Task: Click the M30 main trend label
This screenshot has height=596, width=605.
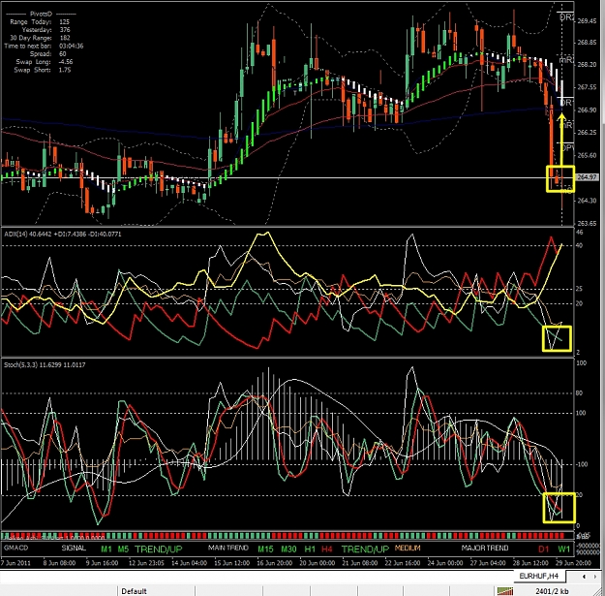Action: 288,549
